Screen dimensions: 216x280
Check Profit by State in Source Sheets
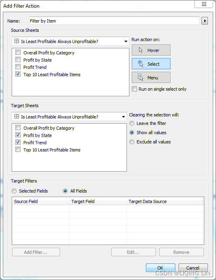click(x=18, y=60)
